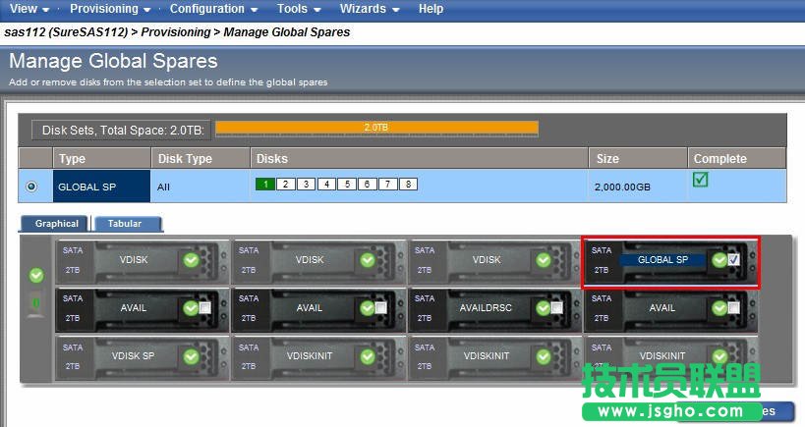Open the Provisioning dropdown menu
The height and width of the screenshot is (427, 805).
point(109,9)
